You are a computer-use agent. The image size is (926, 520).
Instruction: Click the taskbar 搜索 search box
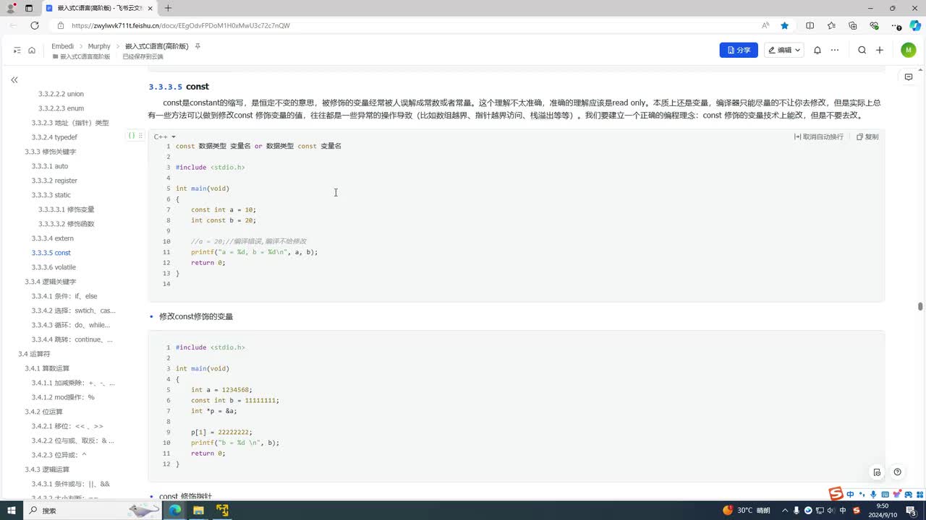coord(92,510)
